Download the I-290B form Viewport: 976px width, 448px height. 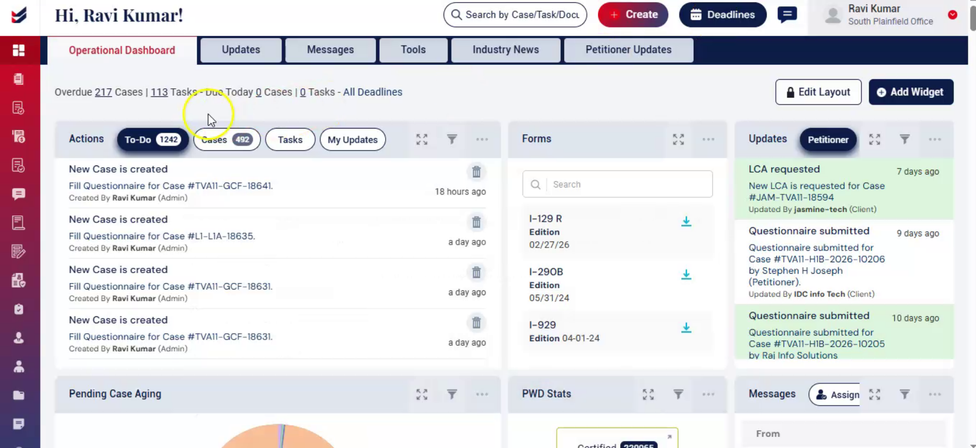(686, 275)
